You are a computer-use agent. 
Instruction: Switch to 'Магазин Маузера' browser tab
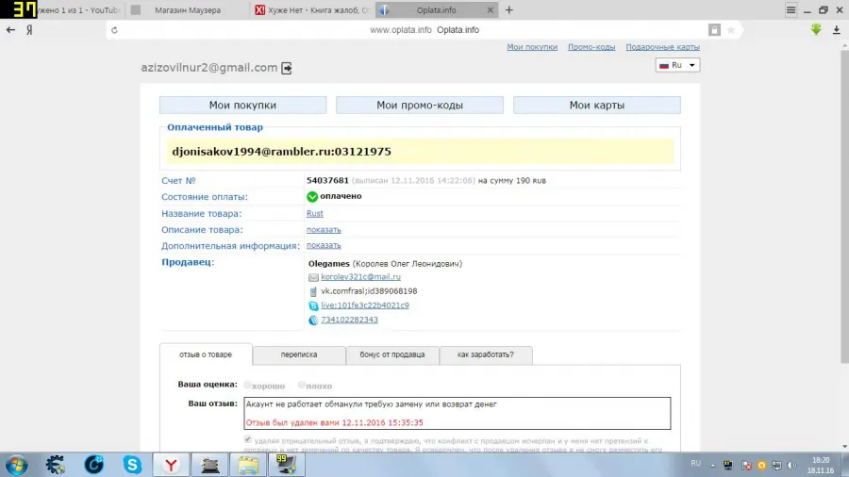188,10
